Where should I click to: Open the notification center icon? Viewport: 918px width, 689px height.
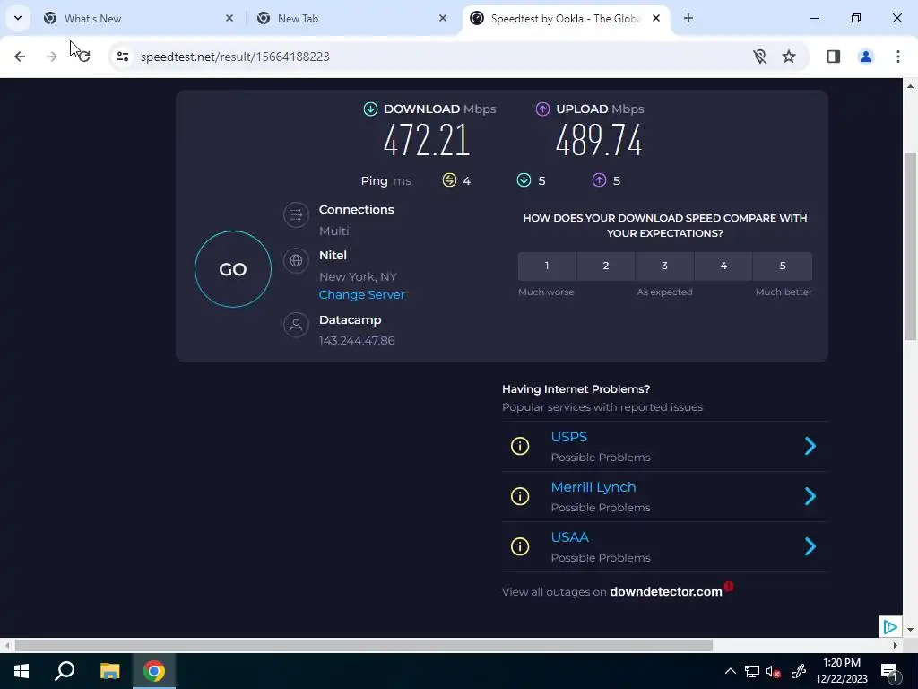[x=889, y=671]
